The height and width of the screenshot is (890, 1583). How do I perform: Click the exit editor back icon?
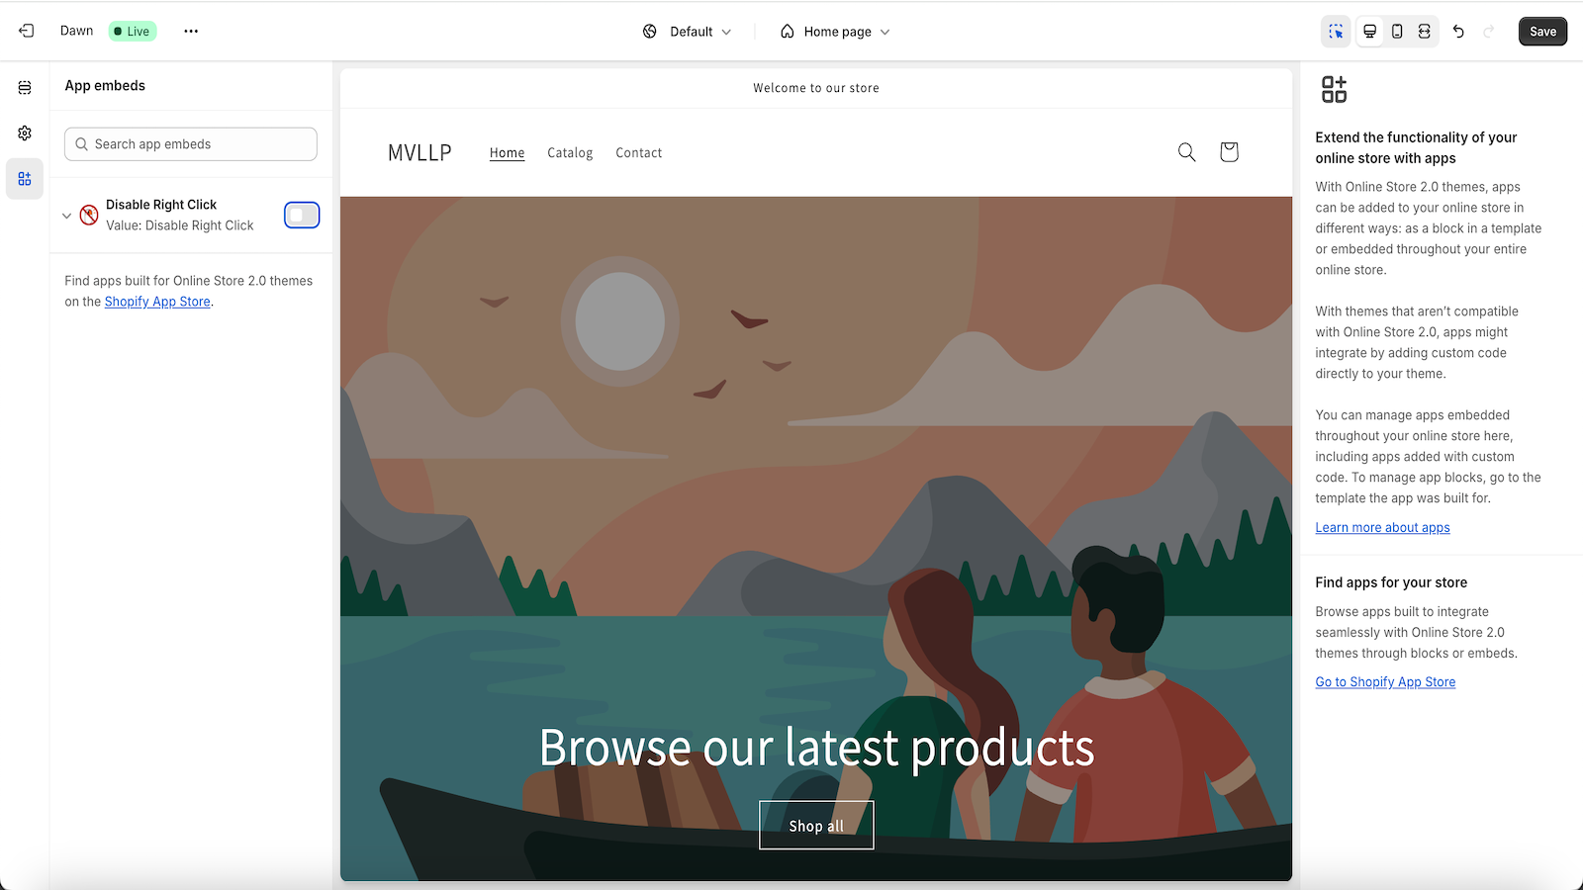click(27, 31)
